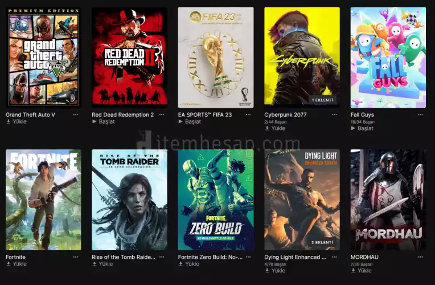The height and width of the screenshot is (285, 435).
Task: Click the 2 EKLENTİ badge on Dying Light cover
Action: 322,242
